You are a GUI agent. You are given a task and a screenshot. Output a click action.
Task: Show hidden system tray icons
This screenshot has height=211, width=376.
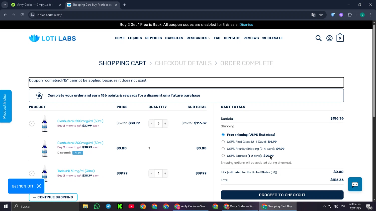pos(325,206)
